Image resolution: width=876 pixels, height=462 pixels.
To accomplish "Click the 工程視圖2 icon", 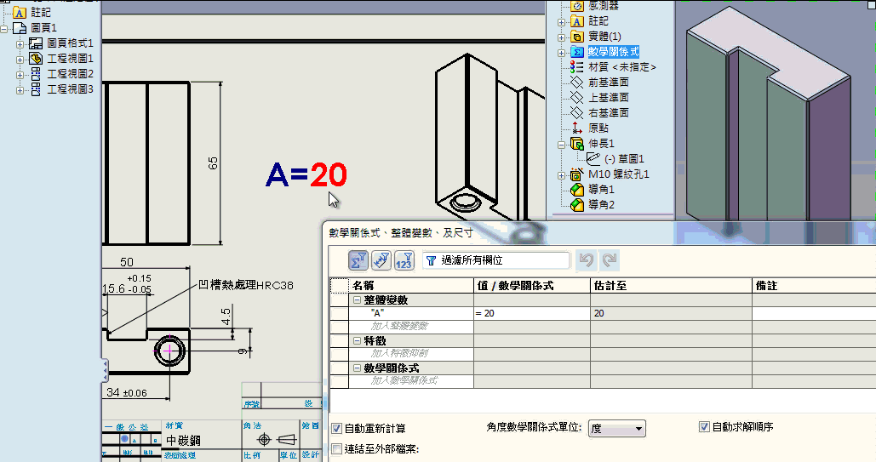I will tap(36, 74).
